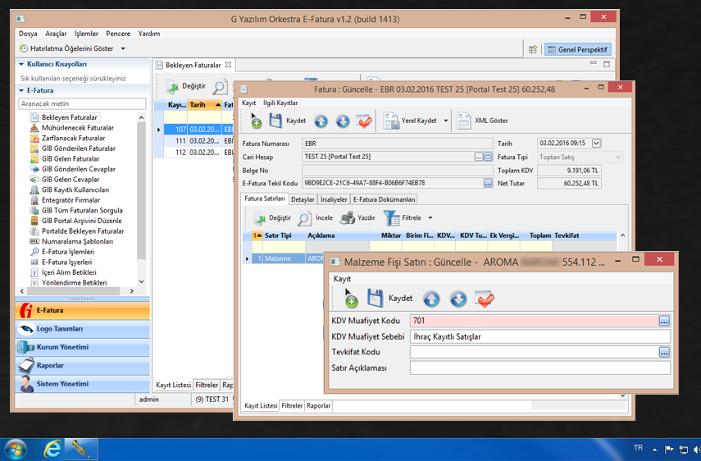This screenshot has height=461, width=701.
Task: Click open perspective icon beside Genel Perspektif
Action: (x=533, y=50)
